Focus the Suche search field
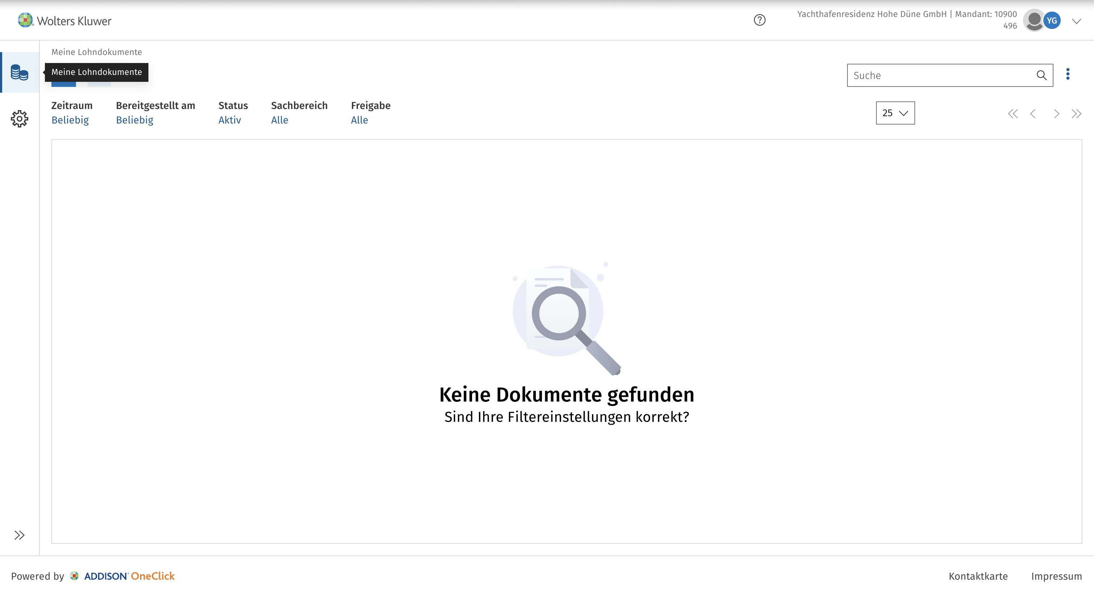The width and height of the screenshot is (1094, 596). (950, 75)
